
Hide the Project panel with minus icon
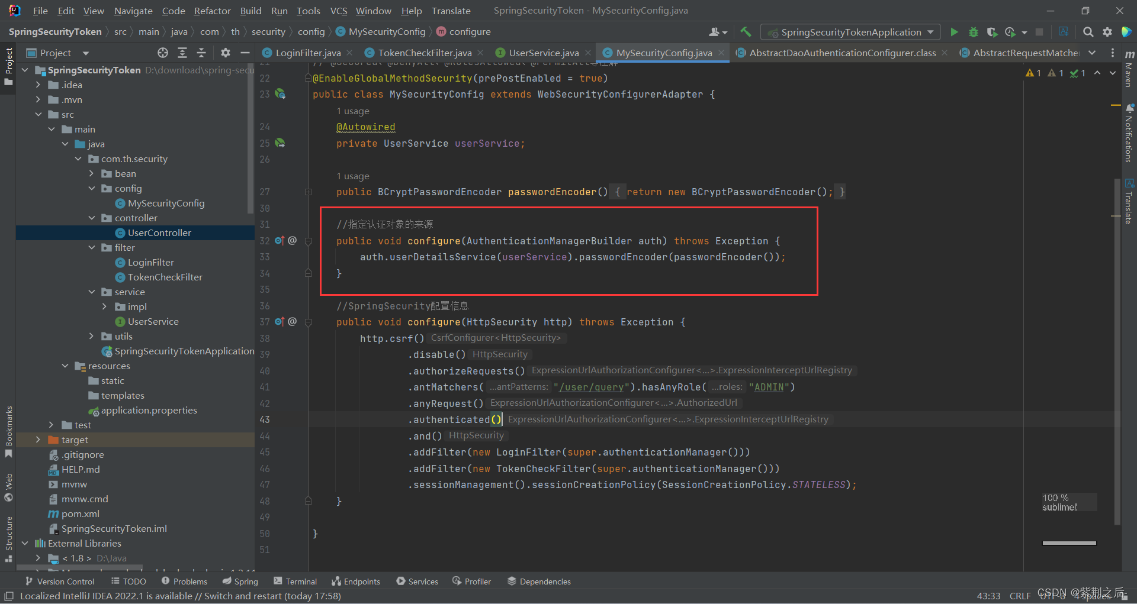245,53
